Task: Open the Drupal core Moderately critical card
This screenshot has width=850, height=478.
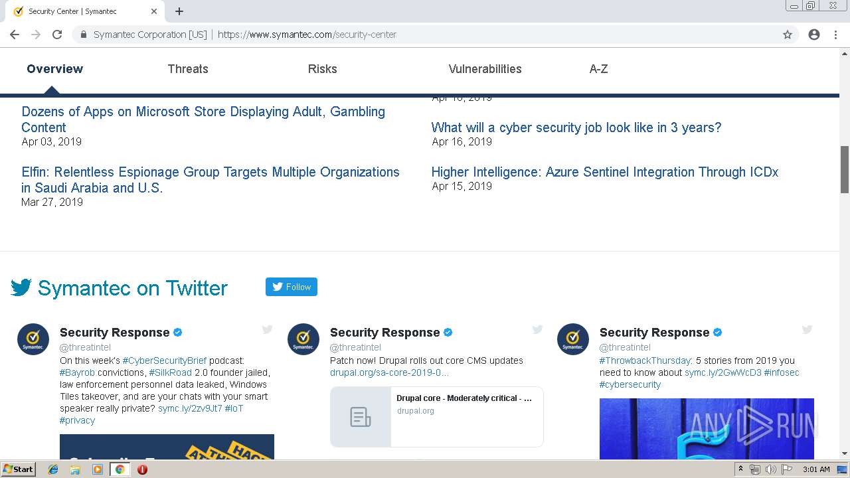Action: 437,417
